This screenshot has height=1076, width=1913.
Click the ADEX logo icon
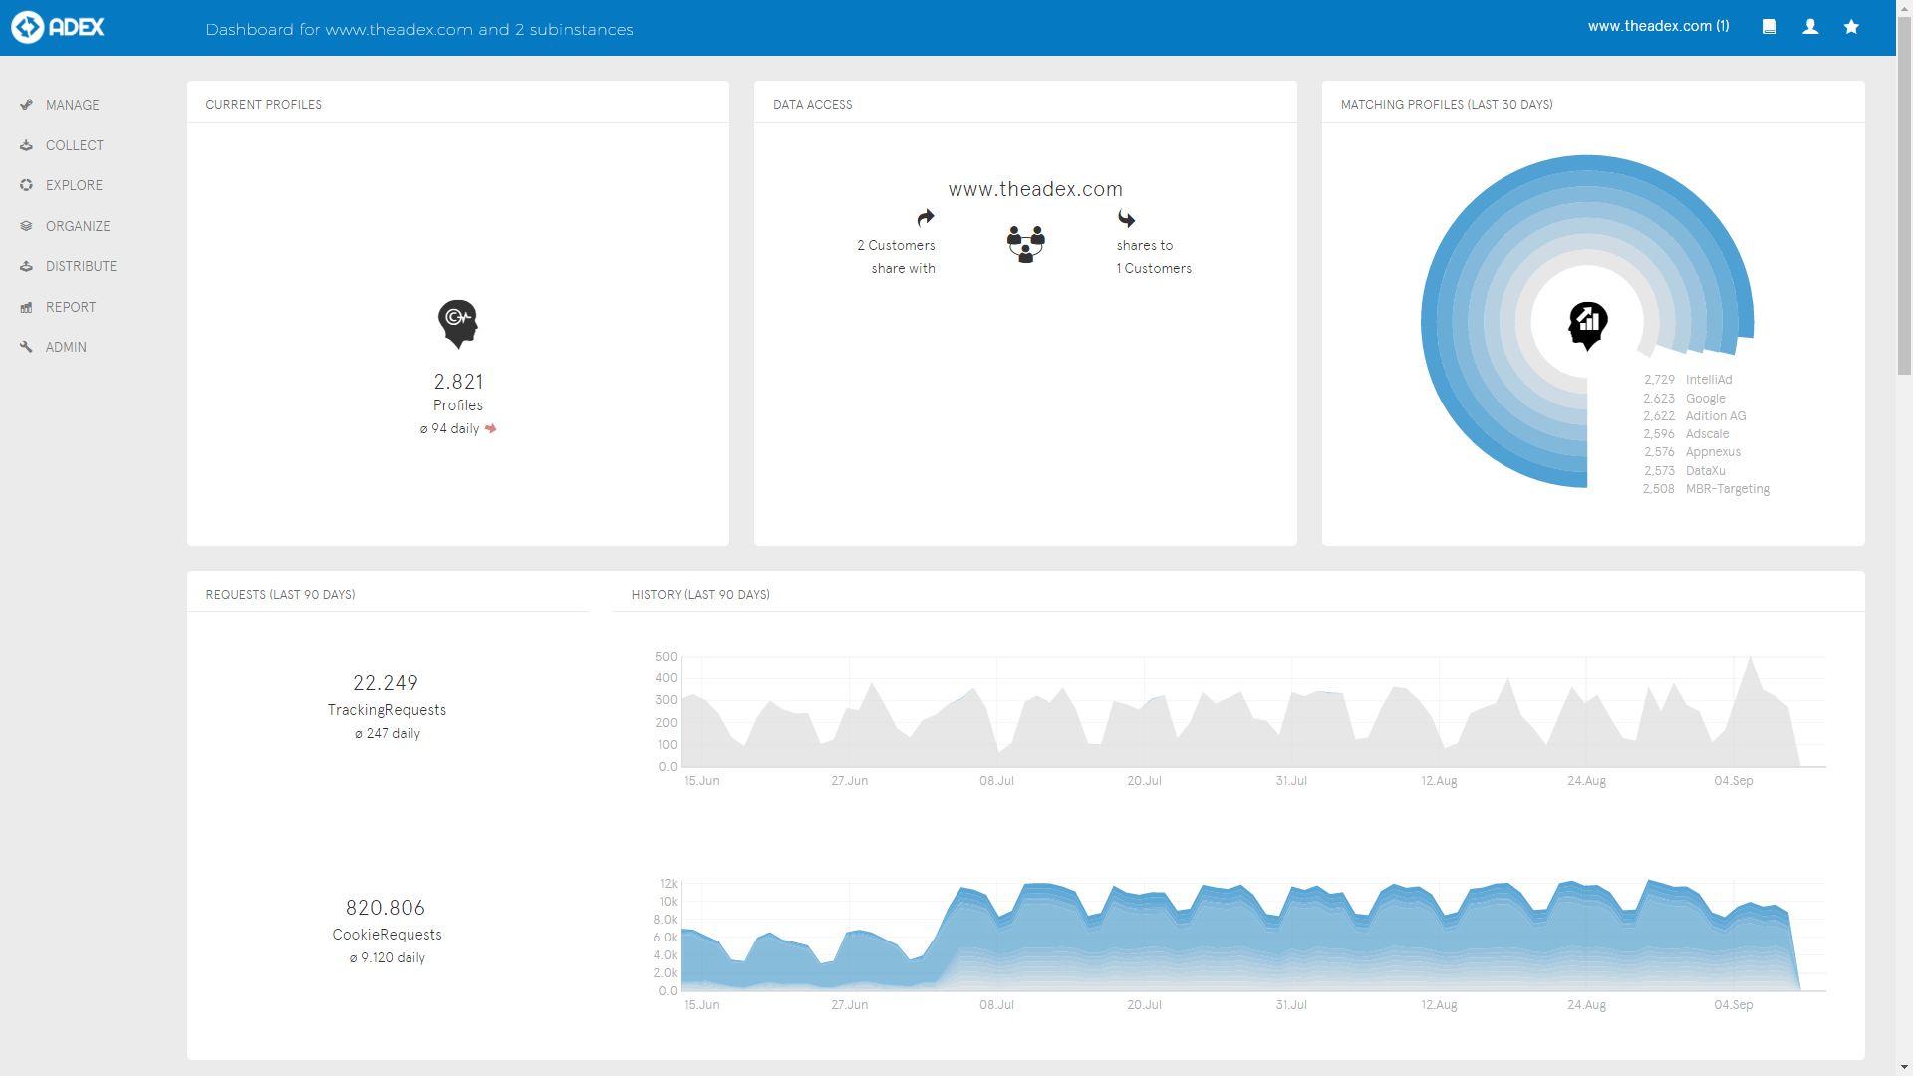28,27
